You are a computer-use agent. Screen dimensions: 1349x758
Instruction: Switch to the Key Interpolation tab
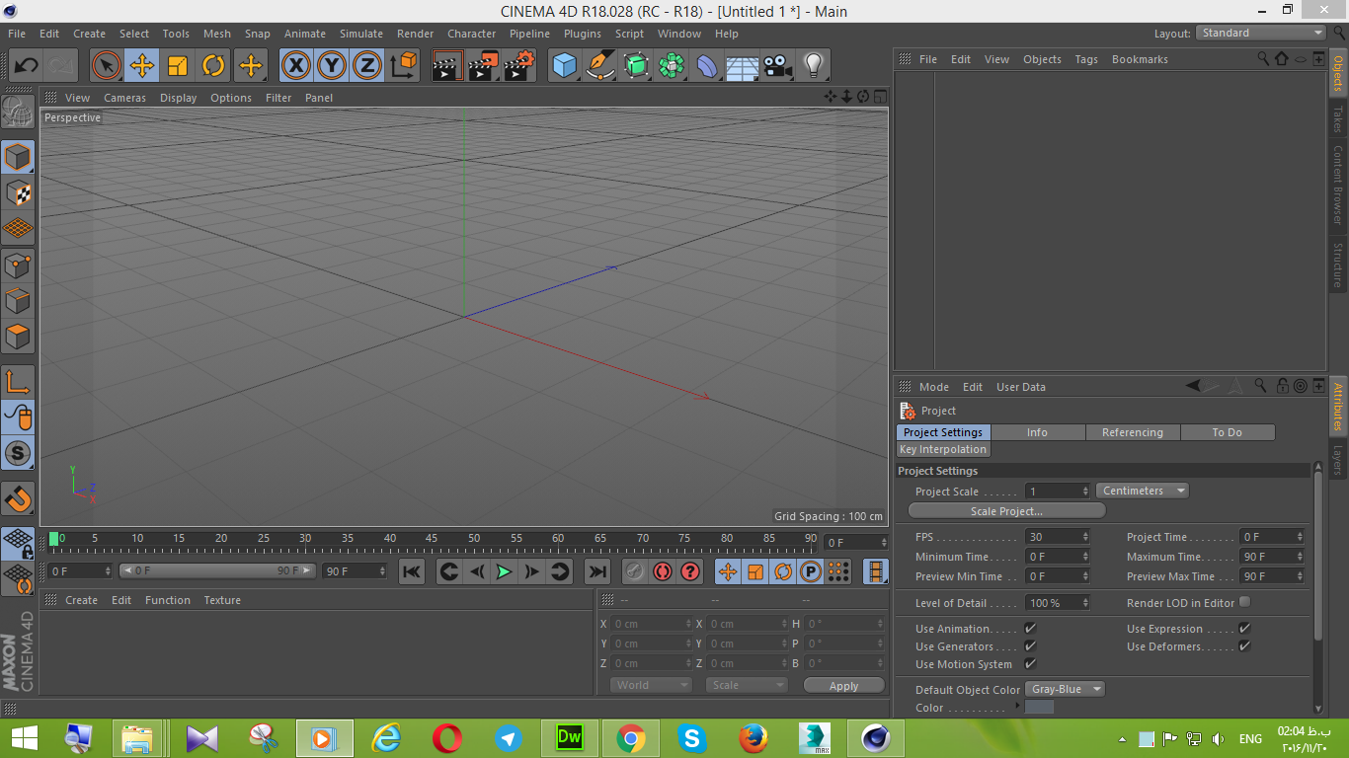pyautogui.click(x=943, y=449)
